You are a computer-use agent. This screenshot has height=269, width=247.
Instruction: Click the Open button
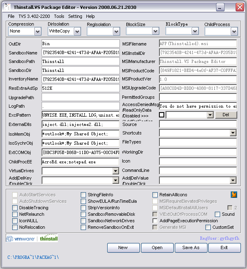tap(157, 248)
